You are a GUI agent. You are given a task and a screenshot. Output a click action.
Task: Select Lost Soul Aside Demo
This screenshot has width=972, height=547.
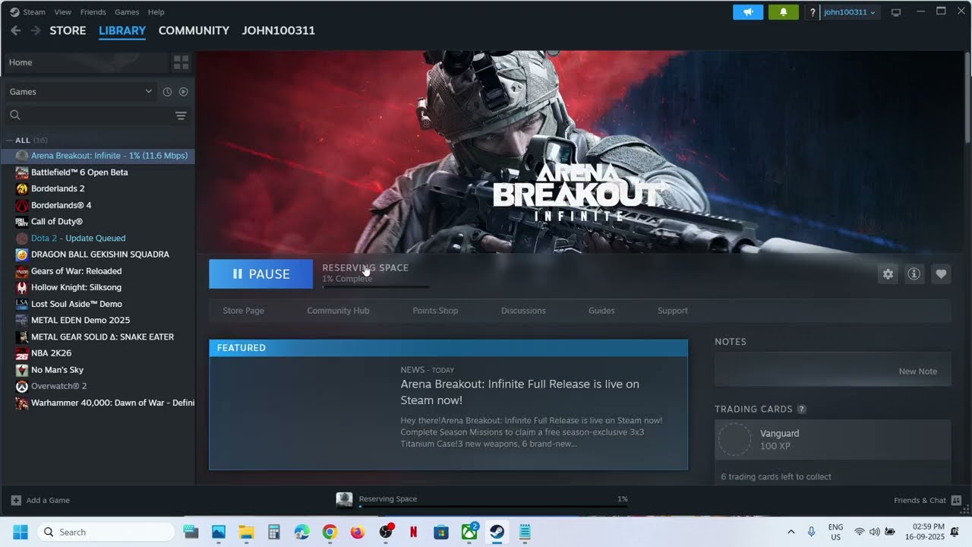point(98,304)
